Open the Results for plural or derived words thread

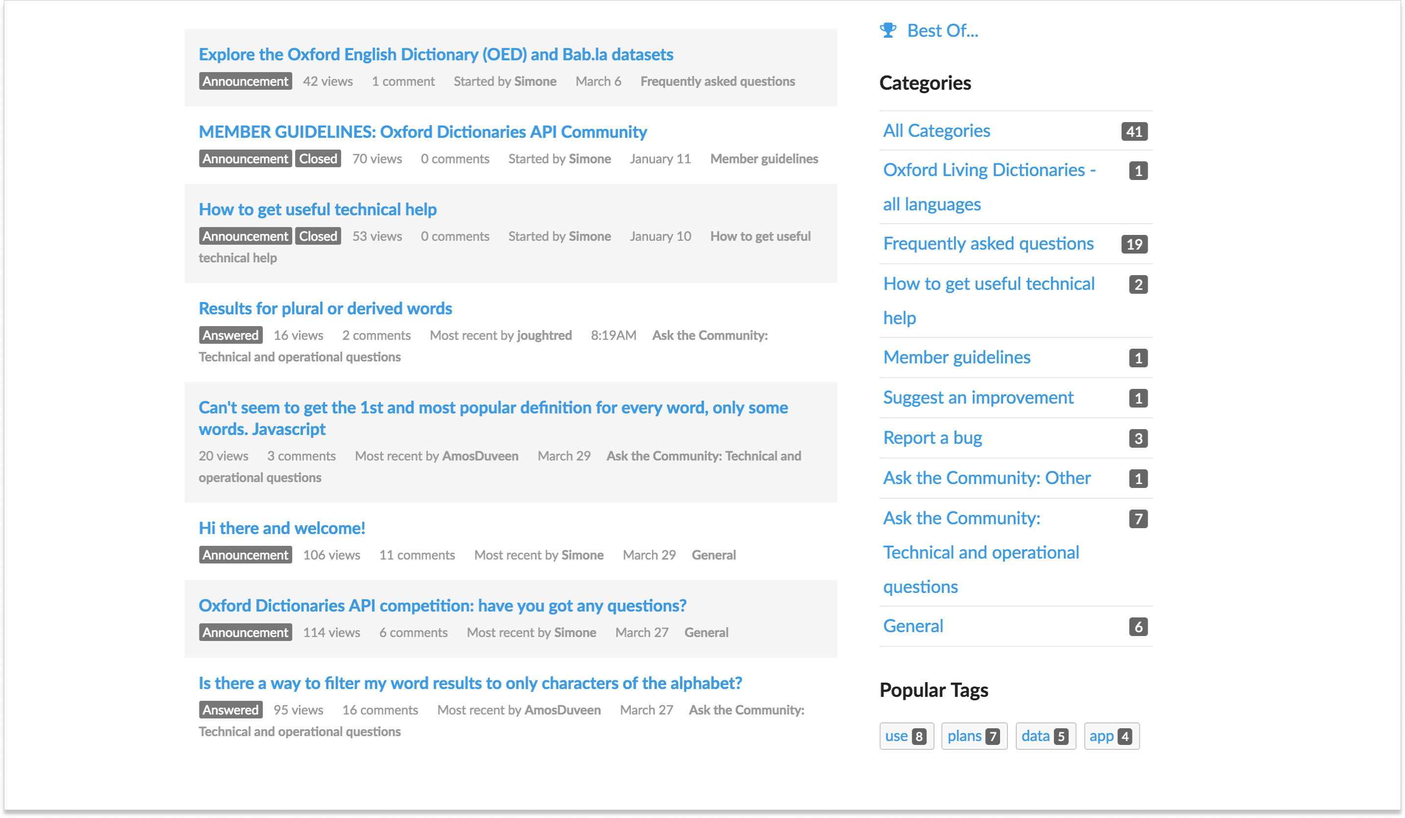pyautogui.click(x=325, y=308)
